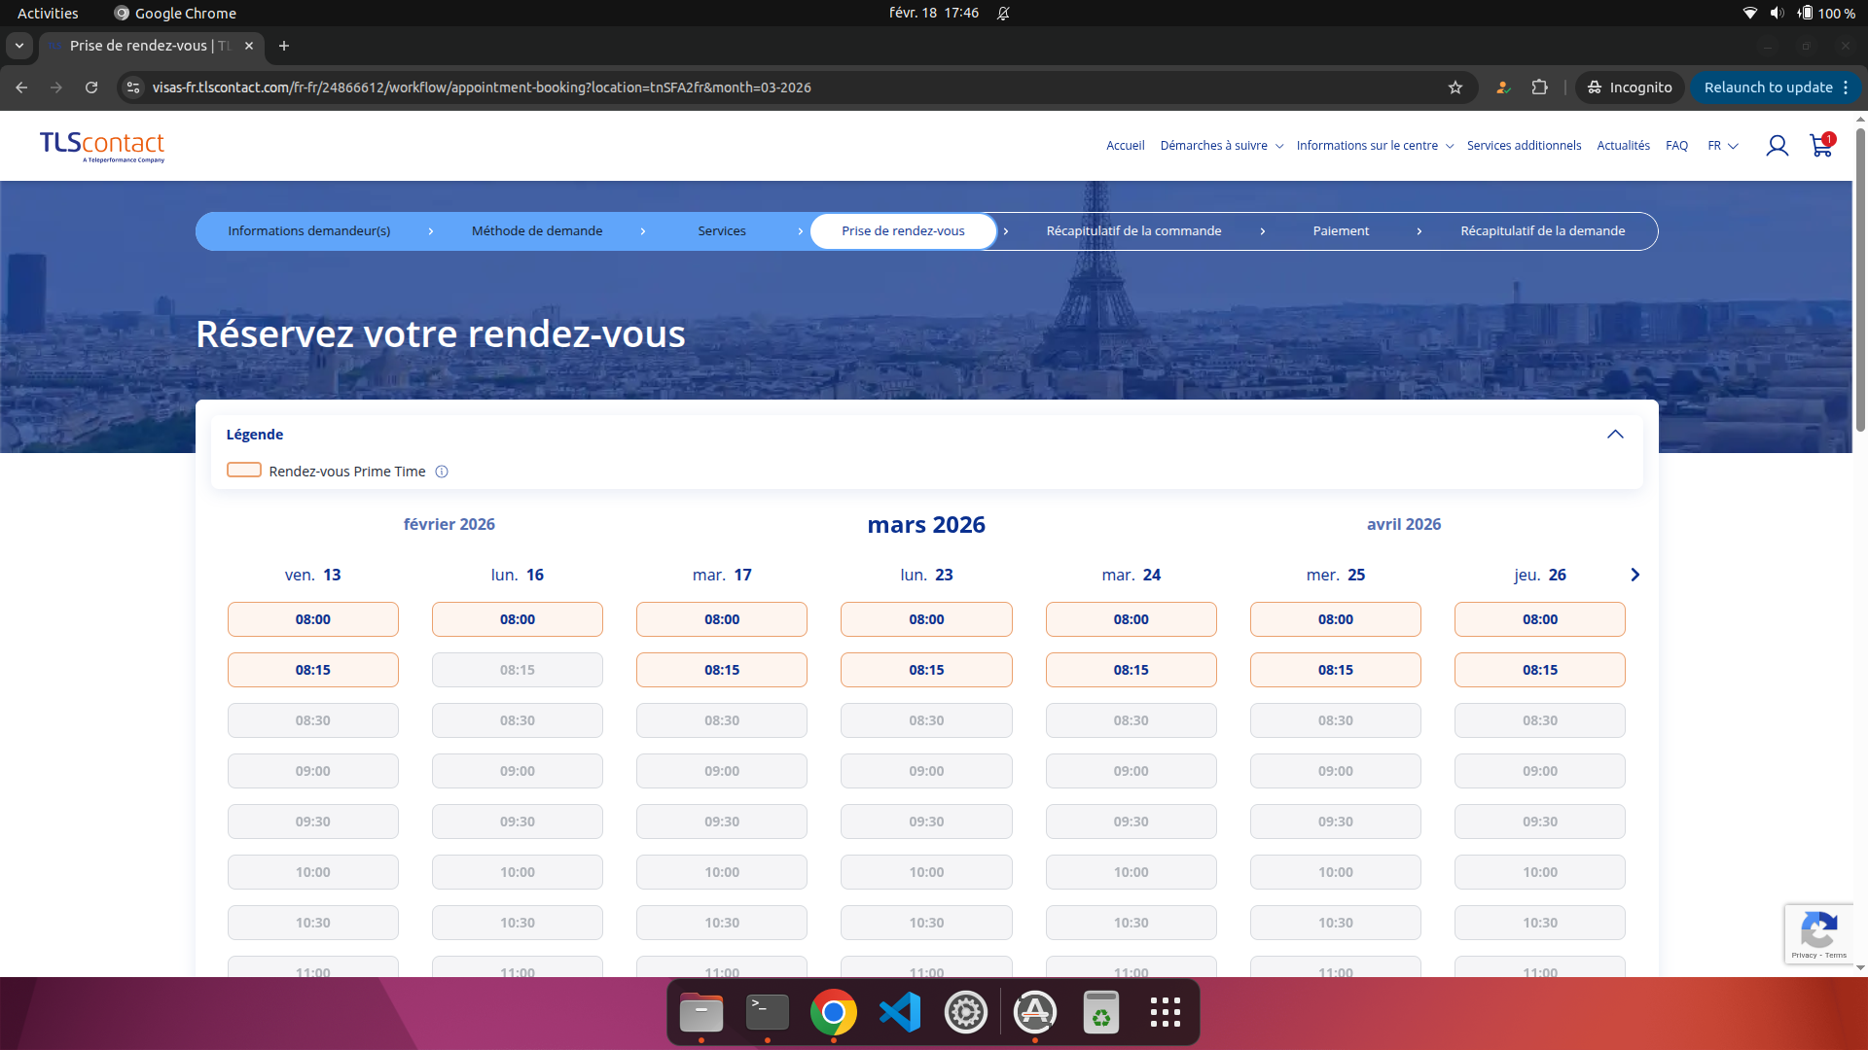Click the Chrome profile avatar
1868x1050 pixels.
[1502, 87]
